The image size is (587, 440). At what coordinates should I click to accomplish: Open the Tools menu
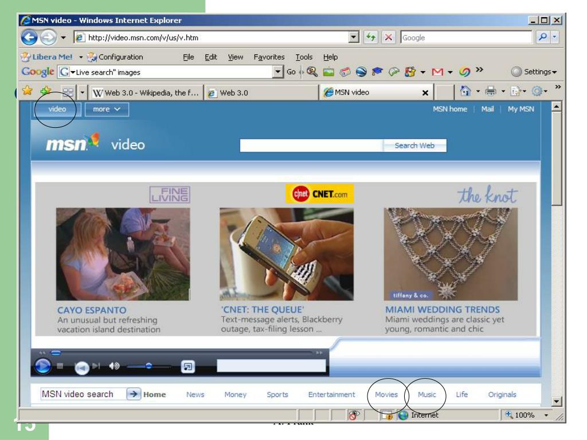[x=304, y=57]
